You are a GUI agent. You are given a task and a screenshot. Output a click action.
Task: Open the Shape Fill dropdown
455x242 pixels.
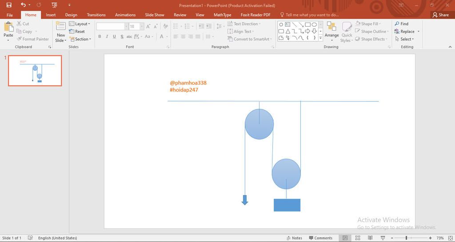point(367,24)
